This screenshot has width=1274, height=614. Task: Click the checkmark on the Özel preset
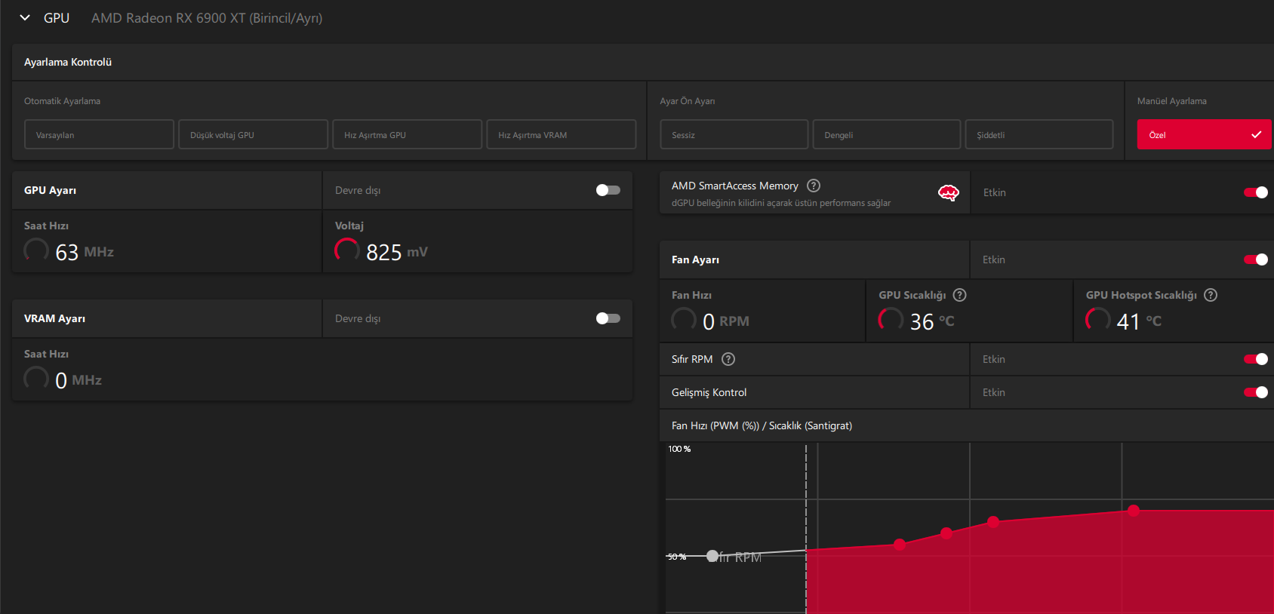[1256, 135]
